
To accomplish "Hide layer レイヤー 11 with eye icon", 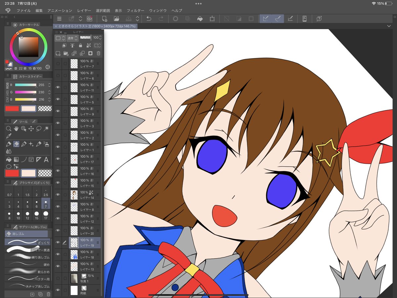I will tap(58, 87).
